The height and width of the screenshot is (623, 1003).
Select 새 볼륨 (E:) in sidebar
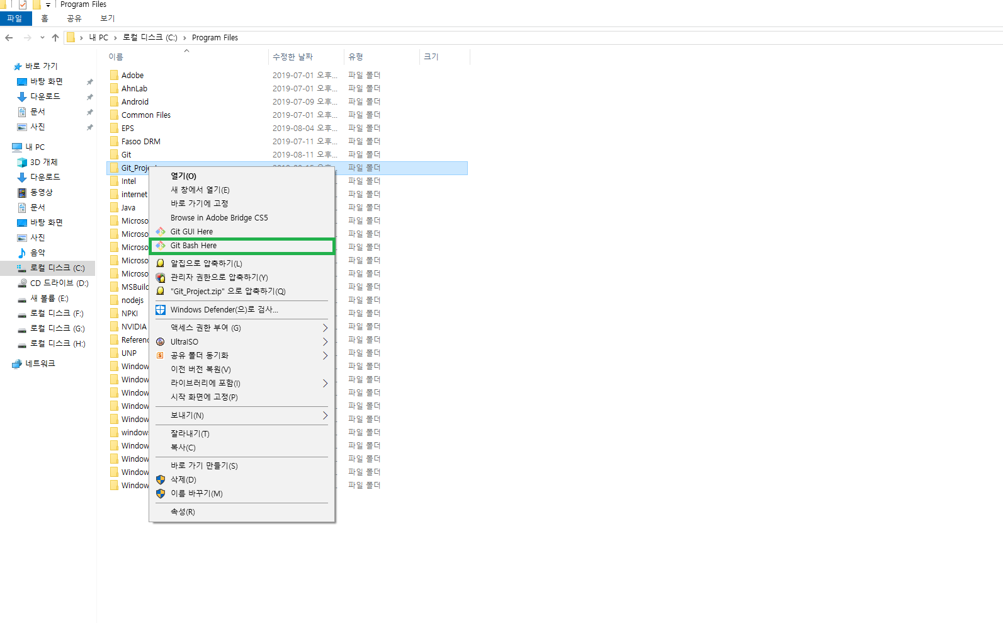pyautogui.click(x=48, y=299)
